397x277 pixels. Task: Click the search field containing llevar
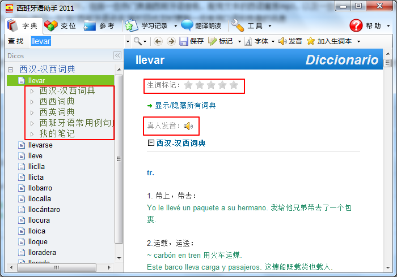(x=77, y=41)
